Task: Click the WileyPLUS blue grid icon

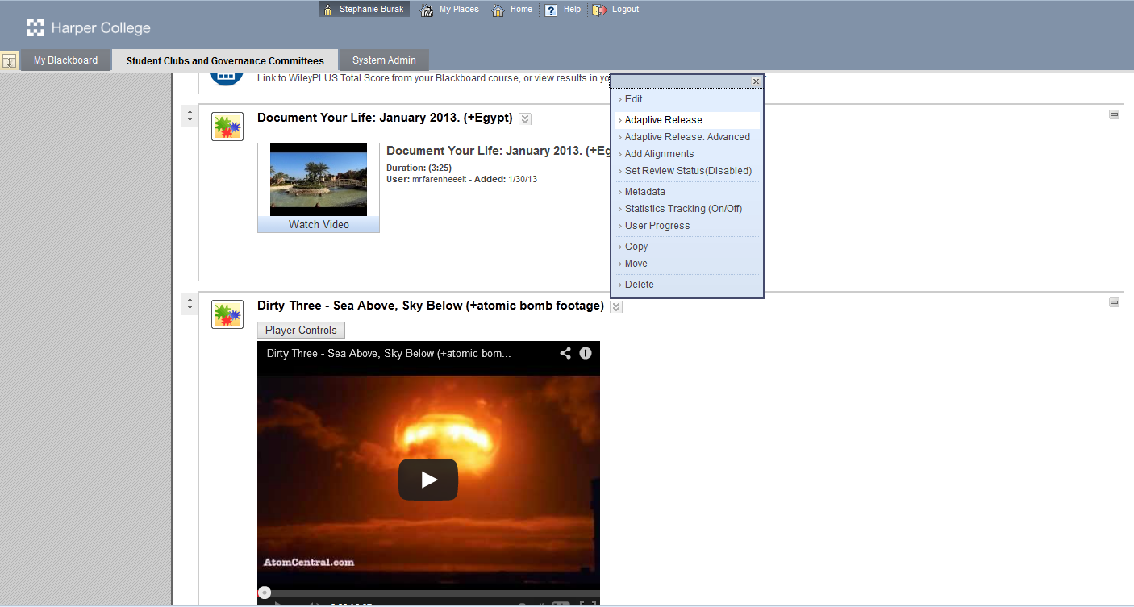Action: tap(226, 77)
